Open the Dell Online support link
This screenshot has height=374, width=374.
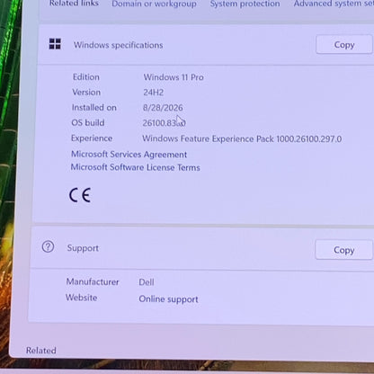coord(168,299)
